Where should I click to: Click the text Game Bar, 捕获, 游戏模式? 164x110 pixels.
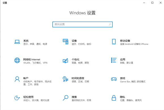point(133,82)
